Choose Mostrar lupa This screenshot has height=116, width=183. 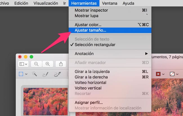pyautogui.click(x=110, y=16)
